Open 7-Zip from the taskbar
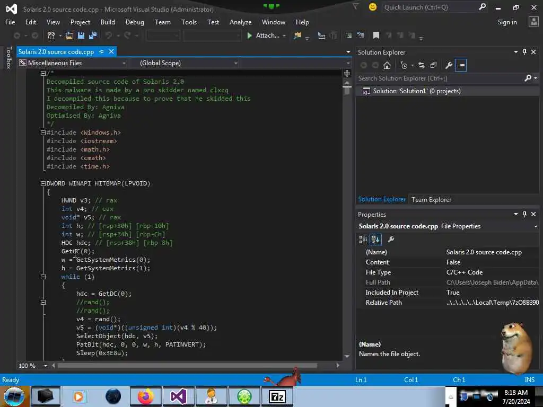This screenshot has height=407, width=543. pyautogui.click(x=277, y=396)
